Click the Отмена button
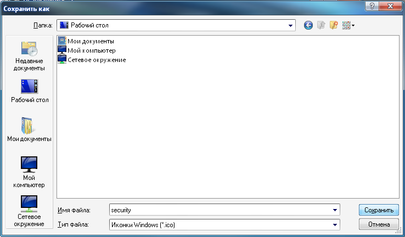This screenshot has height=237, width=405. coord(379,224)
